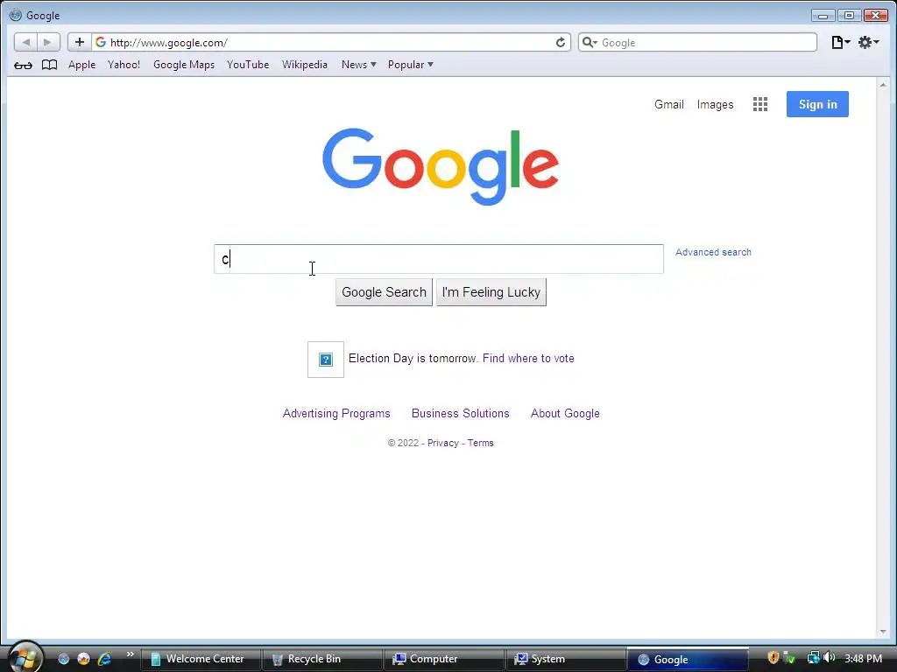The image size is (897, 672).
Task: Open the Advanced search link
Action: coord(713,252)
